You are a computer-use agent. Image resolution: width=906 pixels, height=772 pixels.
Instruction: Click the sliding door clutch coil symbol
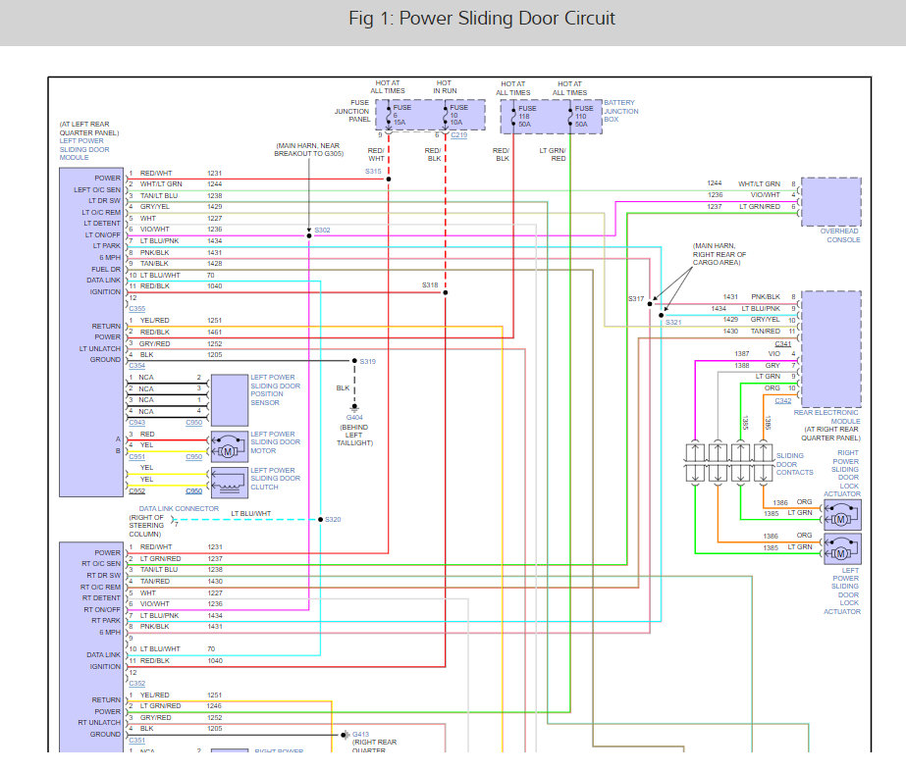click(x=230, y=483)
